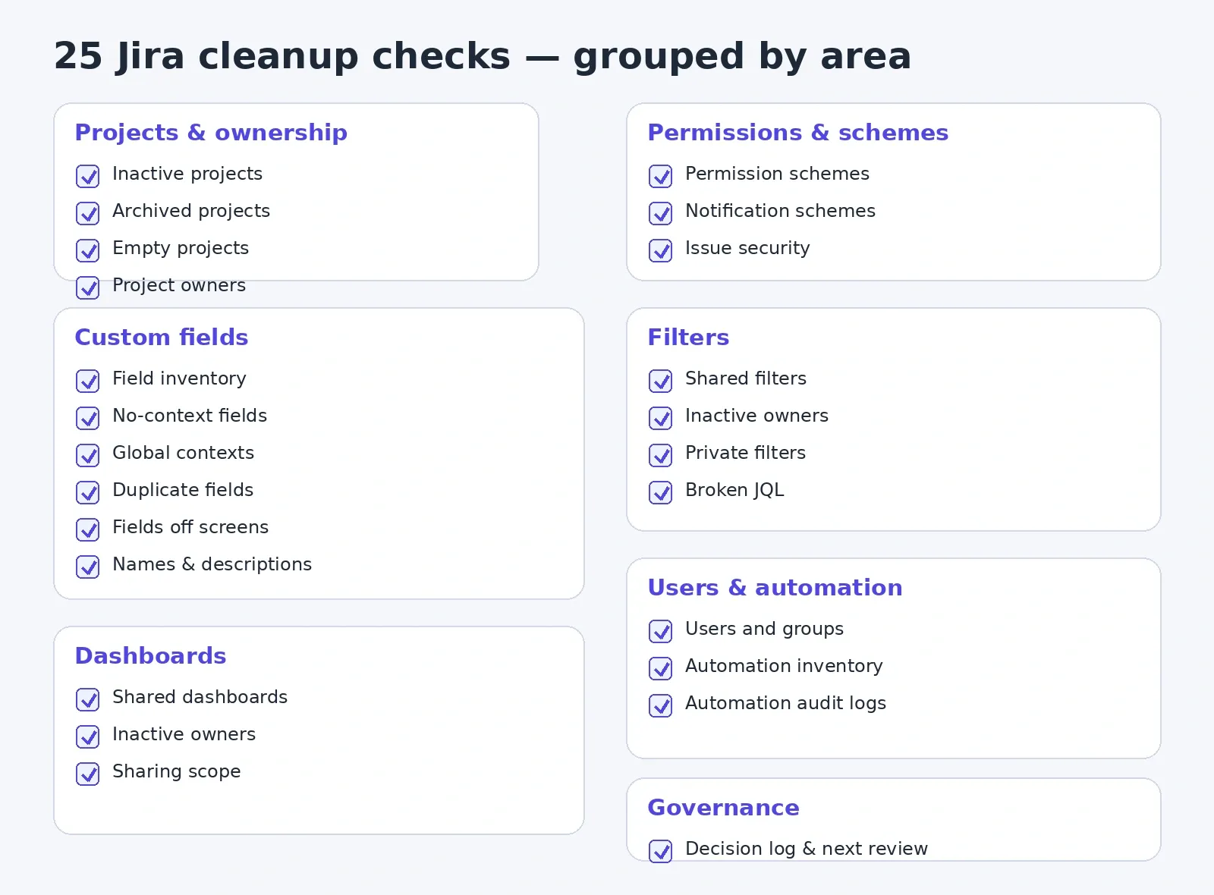
Task: Click the 'Projects & ownership' heading
Action: [211, 133]
